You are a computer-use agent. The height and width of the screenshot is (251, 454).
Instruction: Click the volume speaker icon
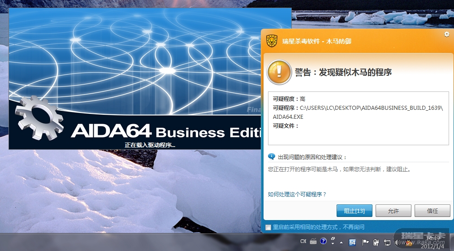click(x=398, y=242)
